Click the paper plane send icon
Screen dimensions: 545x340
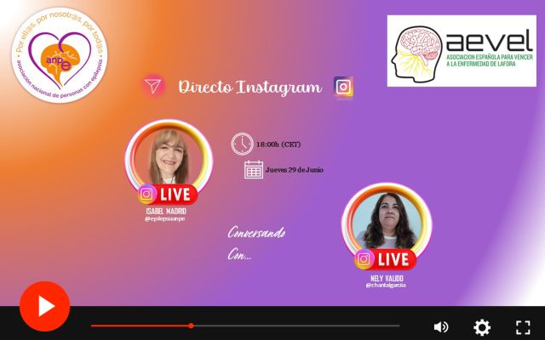(x=153, y=86)
